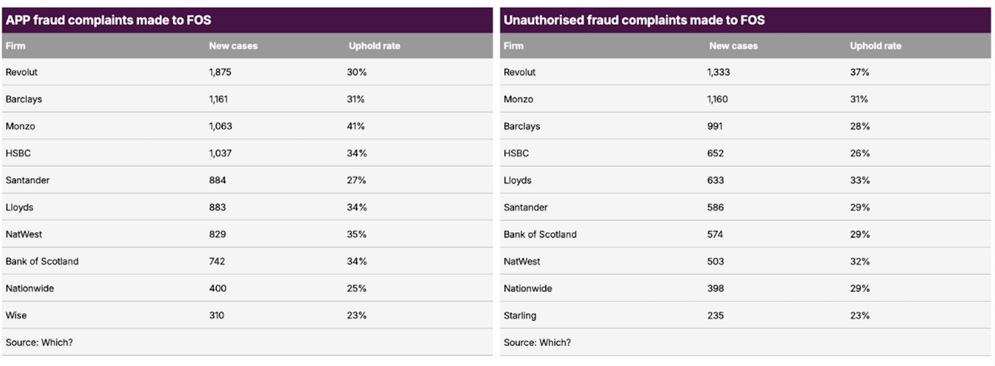Click Santander's 884 new cases cell
Viewport: 995px width, 366px height.
(x=217, y=180)
